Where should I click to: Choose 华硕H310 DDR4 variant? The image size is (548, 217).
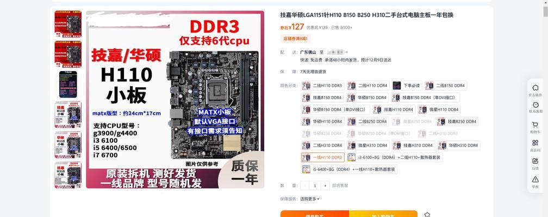point(459,145)
